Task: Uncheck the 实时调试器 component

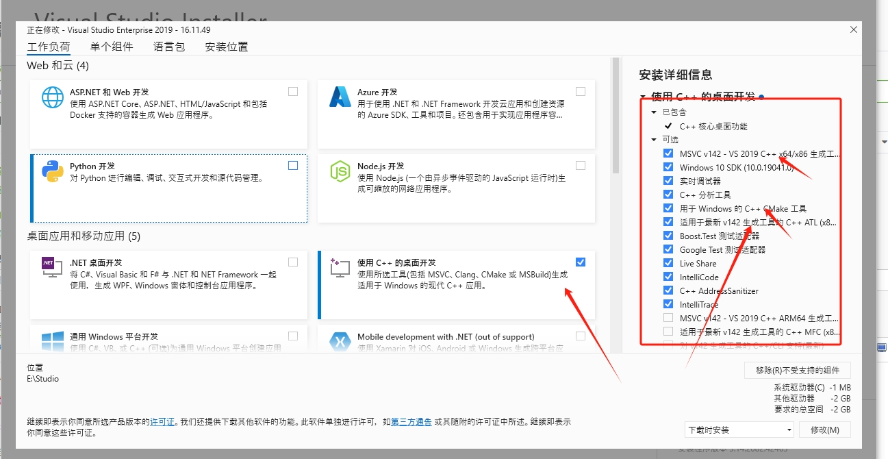Action: 668,181
